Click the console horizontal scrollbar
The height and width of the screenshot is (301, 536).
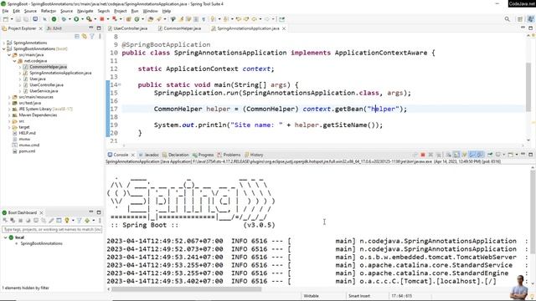[186, 289]
